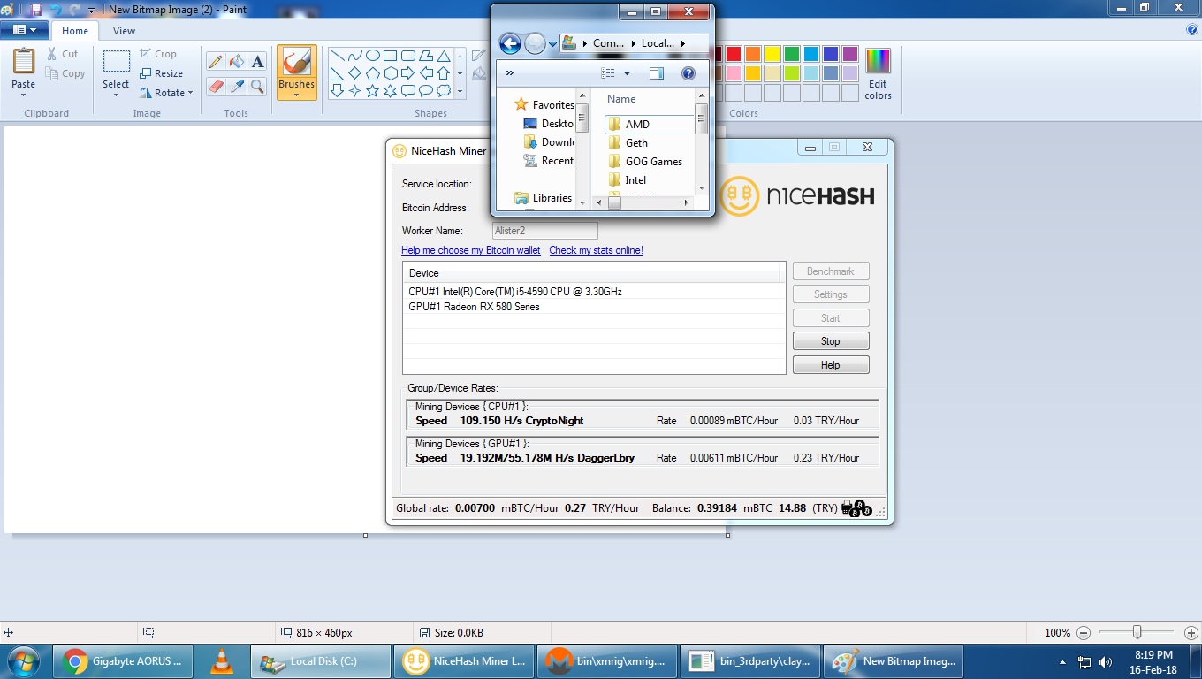Image resolution: width=1202 pixels, height=679 pixels.
Task: Open the Rotate dropdown
Action: pos(166,93)
